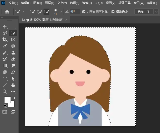160x133 pixels.
Task: Open the 文件(F) menu
Action: coord(13,3)
